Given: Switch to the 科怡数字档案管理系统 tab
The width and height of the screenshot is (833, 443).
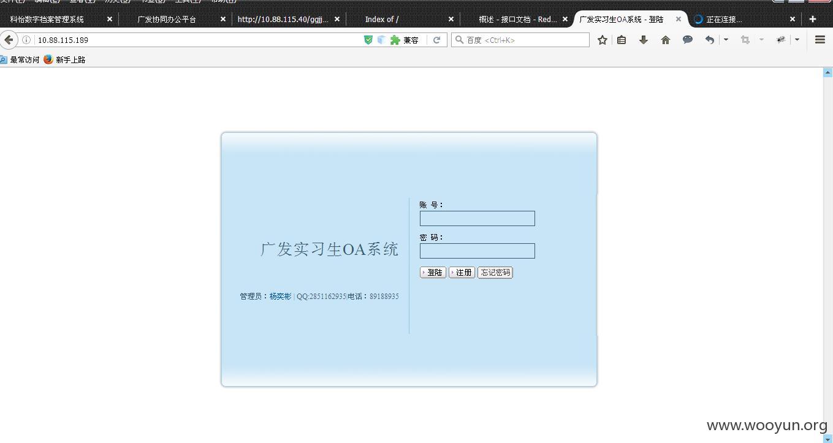Looking at the screenshot, I should [x=47, y=19].
